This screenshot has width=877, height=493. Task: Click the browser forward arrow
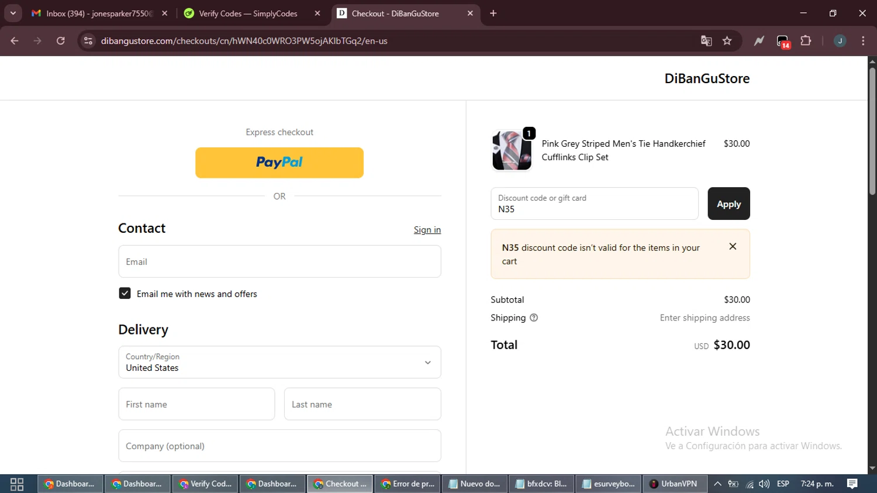click(x=37, y=41)
